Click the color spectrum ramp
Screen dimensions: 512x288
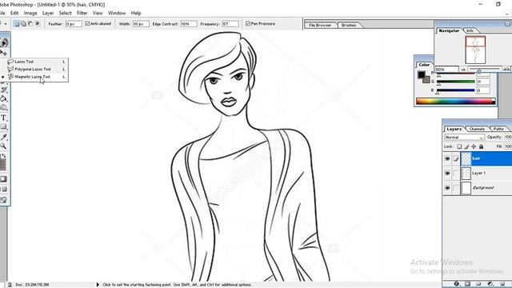[455, 102]
